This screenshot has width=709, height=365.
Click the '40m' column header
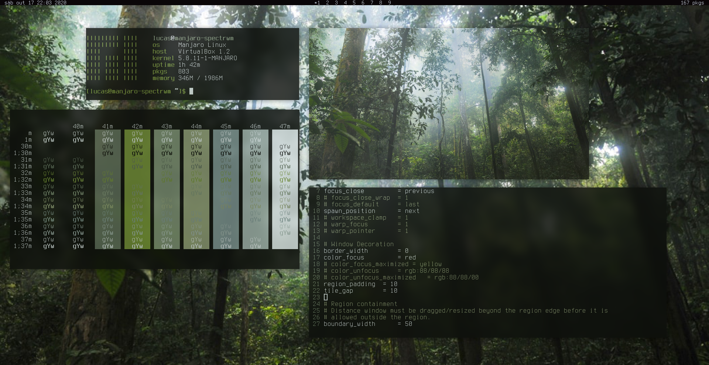[78, 126]
